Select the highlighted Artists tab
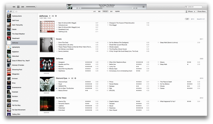Viewport: 213px width, 124px height. [105, 11]
